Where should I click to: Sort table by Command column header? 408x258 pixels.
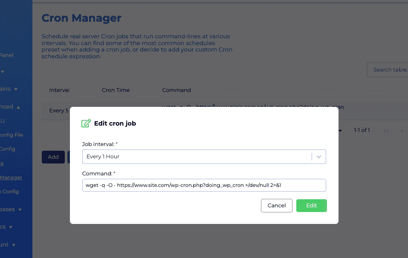[x=177, y=90]
